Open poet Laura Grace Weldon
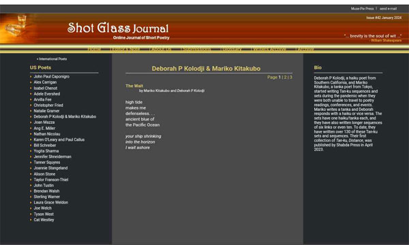The image size is (409, 245). [51, 203]
